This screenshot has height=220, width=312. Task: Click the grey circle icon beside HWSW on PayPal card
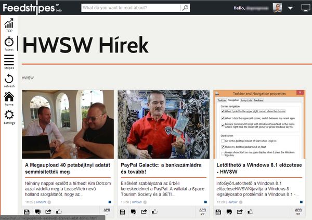145,202
